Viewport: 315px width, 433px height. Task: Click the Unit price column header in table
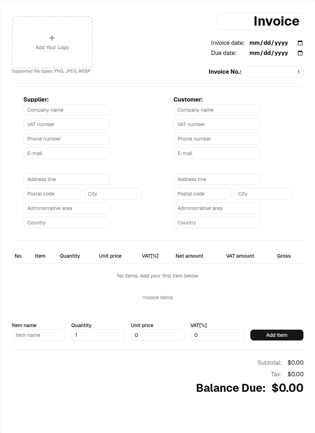click(110, 256)
